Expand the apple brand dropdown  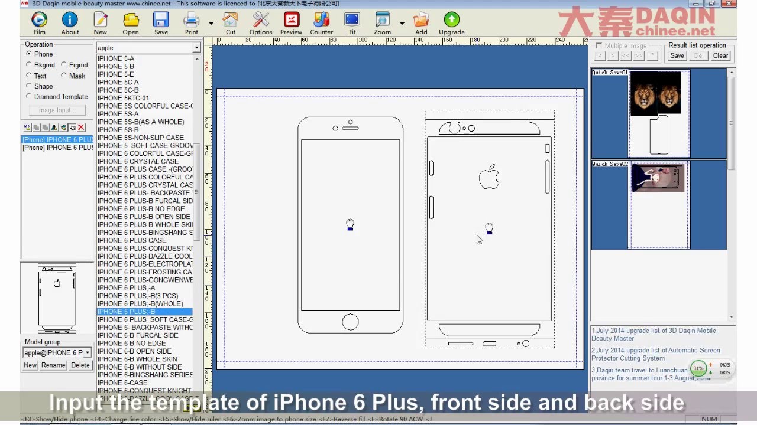196,48
